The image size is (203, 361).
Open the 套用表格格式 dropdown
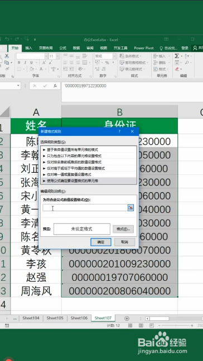point(134,62)
